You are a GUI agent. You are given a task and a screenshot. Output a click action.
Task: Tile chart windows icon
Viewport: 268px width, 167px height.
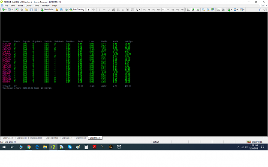pyautogui.click(x=213, y=10)
